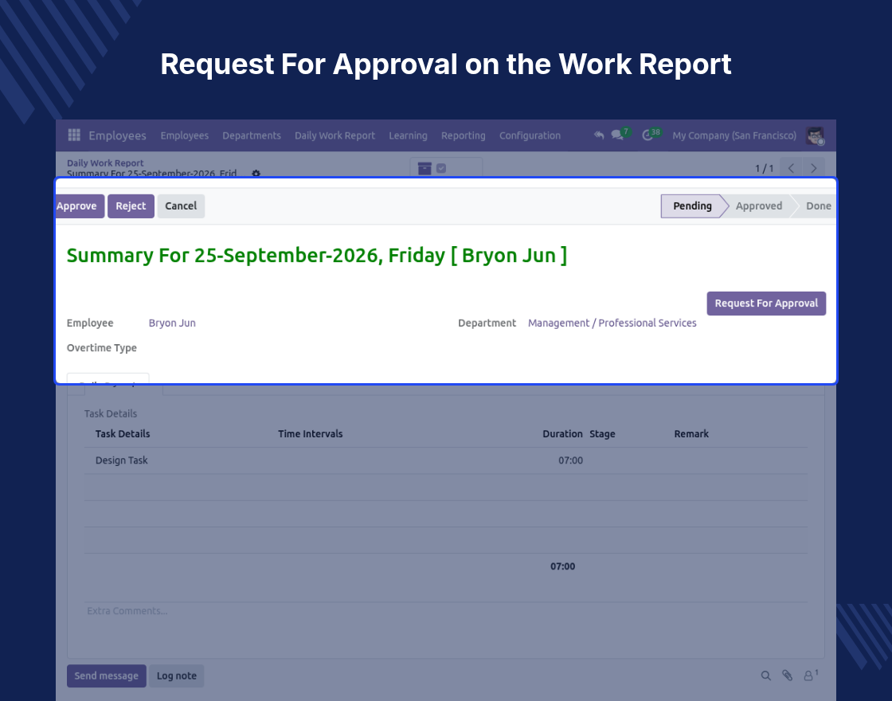The width and height of the screenshot is (892, 701).
Task: Open the Employees menu
Action: [184, 135]
